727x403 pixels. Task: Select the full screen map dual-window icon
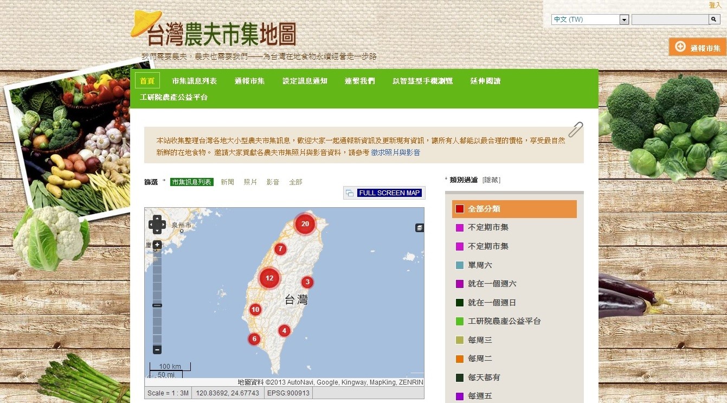(349, 193)
